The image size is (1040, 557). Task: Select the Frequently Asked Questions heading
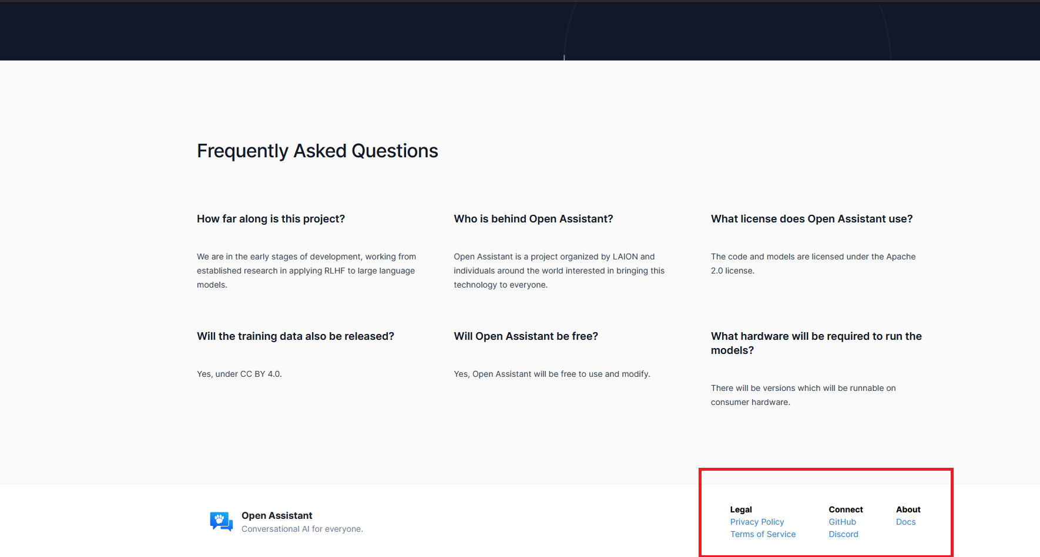(317, 151)
